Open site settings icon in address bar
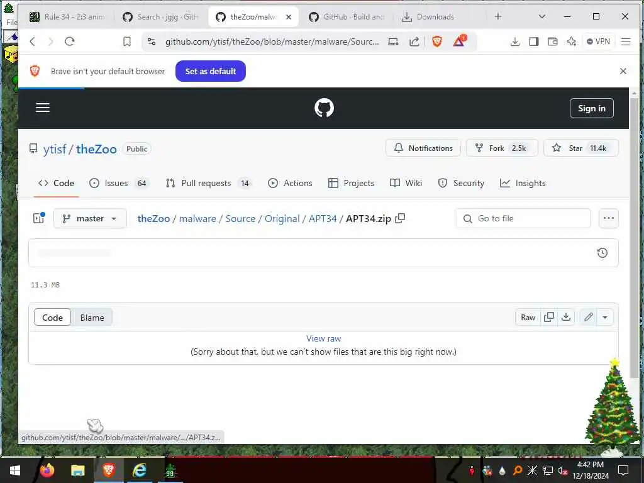Image resolution: width=644 pixels, height=483 pixels. [x=152, y=42]
